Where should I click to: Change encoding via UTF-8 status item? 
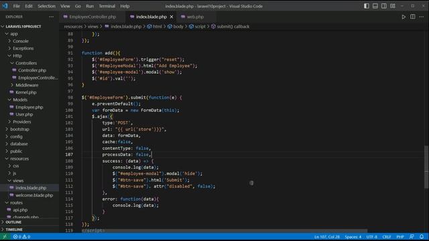372,237
